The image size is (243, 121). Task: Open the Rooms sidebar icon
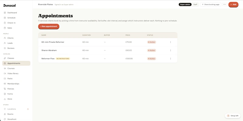[5, 114]
